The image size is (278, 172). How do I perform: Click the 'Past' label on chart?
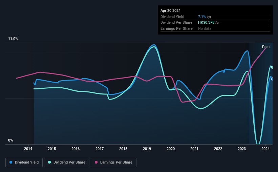tap(266, 47)
